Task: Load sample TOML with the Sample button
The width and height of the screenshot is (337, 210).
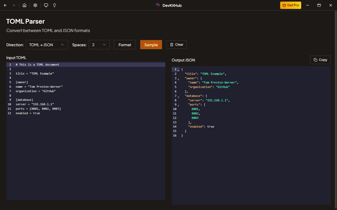Action: pos(151,45)
